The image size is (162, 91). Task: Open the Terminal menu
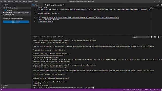pos(31,2)
